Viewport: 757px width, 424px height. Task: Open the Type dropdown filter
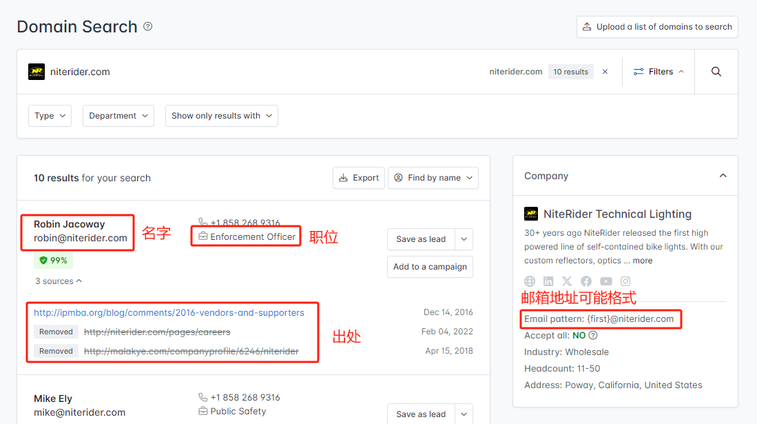pos(50,116)
